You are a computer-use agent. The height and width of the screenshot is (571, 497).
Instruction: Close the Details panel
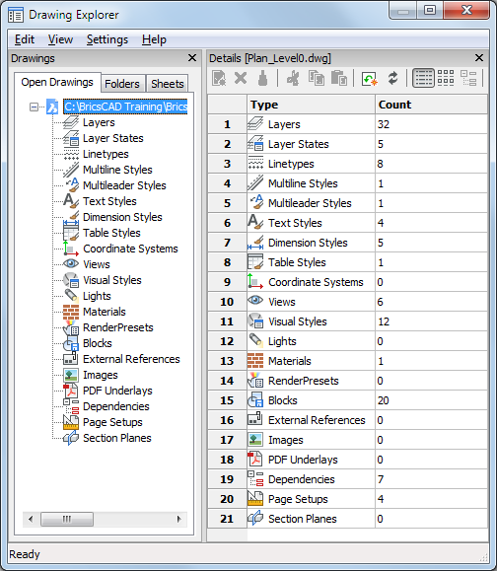click(x=479, y=58)
